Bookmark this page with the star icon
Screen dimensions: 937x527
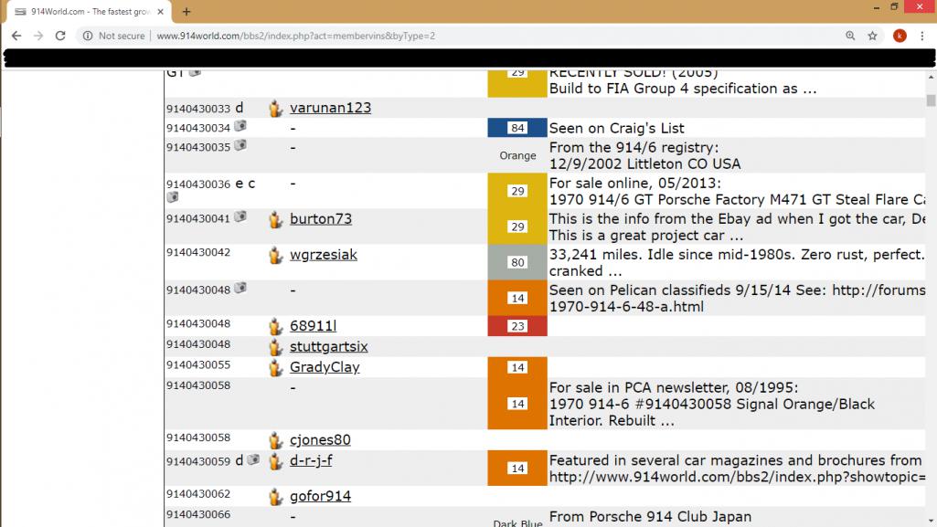click(872, 36)
